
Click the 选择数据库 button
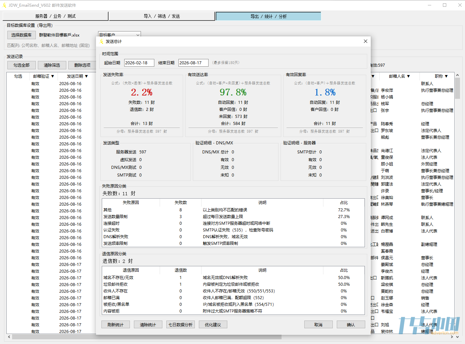pyautogui.click(x=21, y=35)
